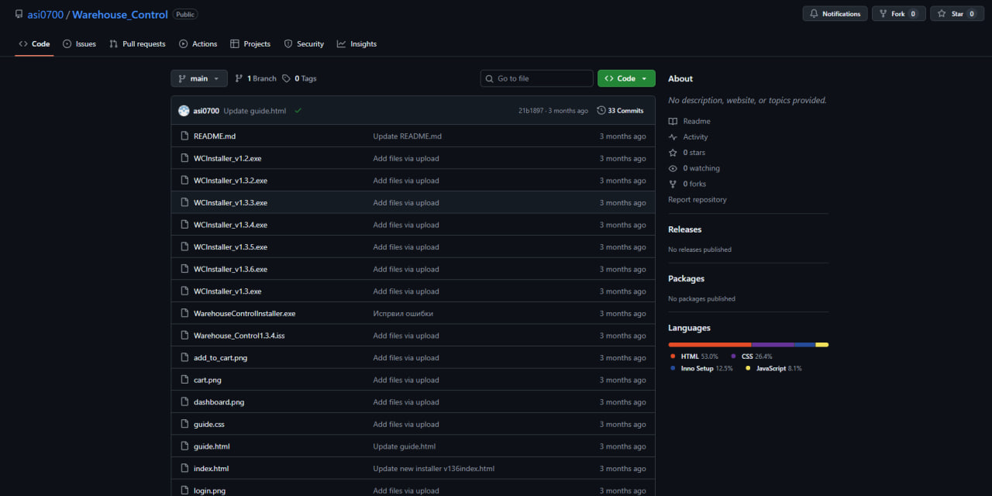Image resolution: width=992 pixels, height=496 pixels.
Task: Open the WCInstaller_v1.3.5.exe file
Action: pyautogui.click(x=230, y=247)
